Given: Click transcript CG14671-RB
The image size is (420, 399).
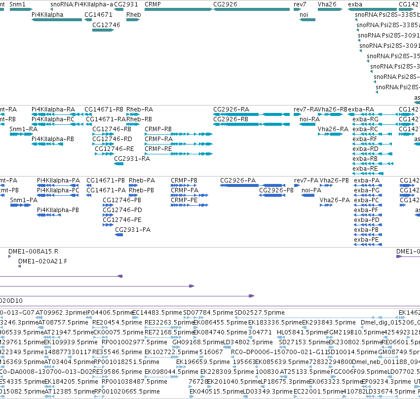Looking at the screenshot, I should (x=104, y=109).
